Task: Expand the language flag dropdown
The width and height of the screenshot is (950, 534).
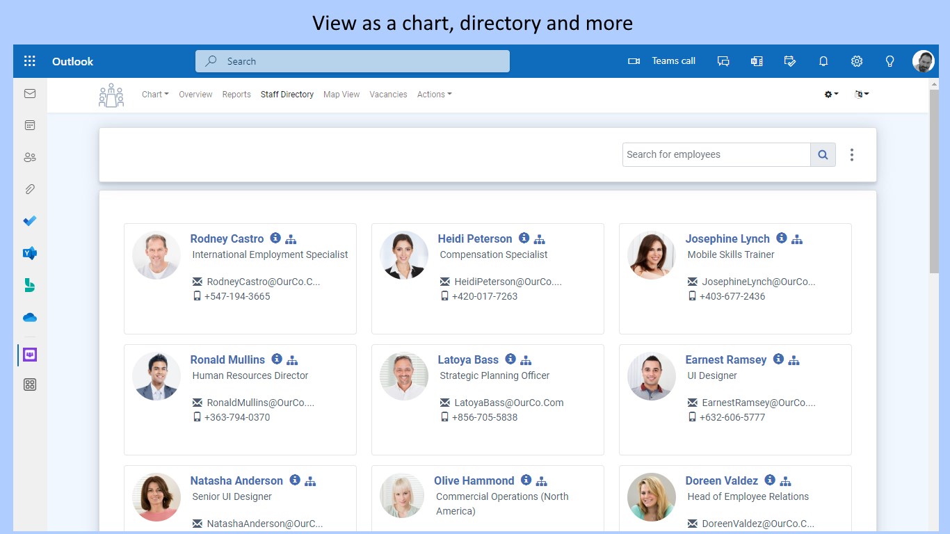Action: pyautogui.click(x=862, y=95)
